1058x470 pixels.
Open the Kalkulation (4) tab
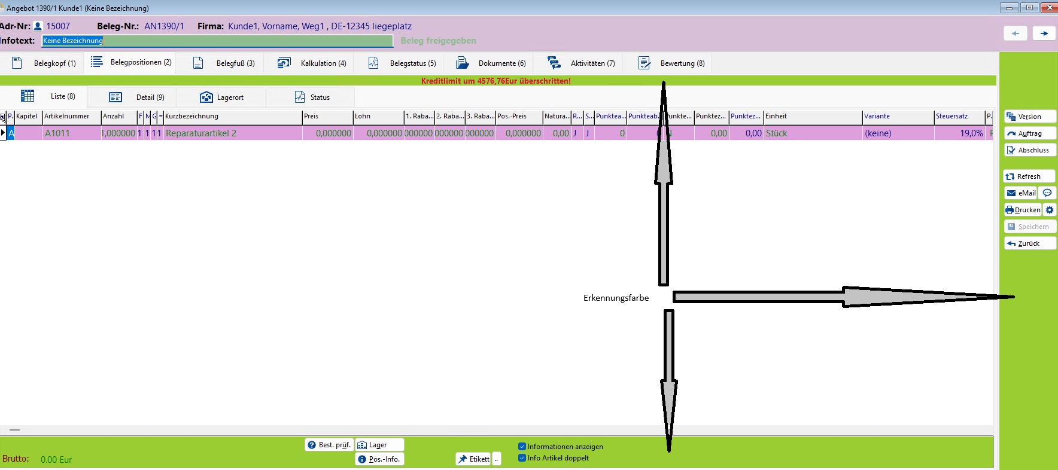(x=312, y=63)
